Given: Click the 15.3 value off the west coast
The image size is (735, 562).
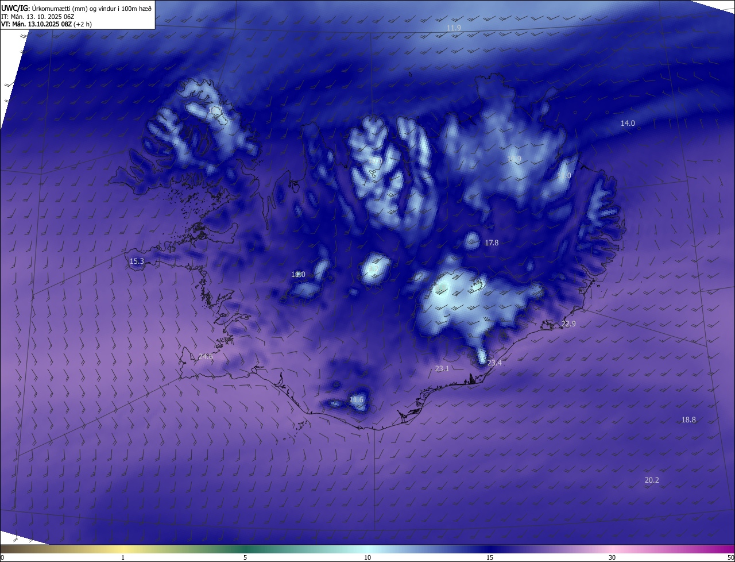Looking at the screenshot, I should tap(137, 261).
